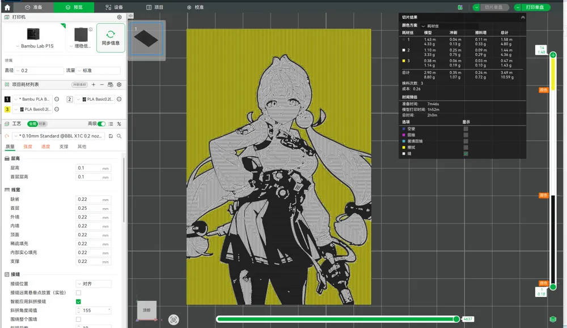Open the 强度 strength settings tab
567x328 pixels.
pyautogui.click(x=28, y=147)
